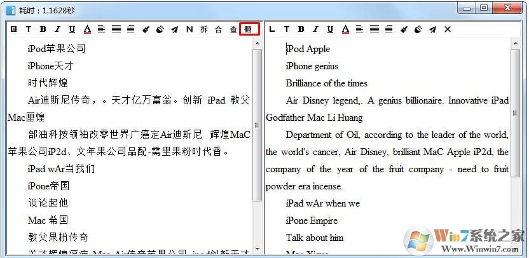529x258 pixels.
Task: Minimize the window
Action: tap(467, 9)
